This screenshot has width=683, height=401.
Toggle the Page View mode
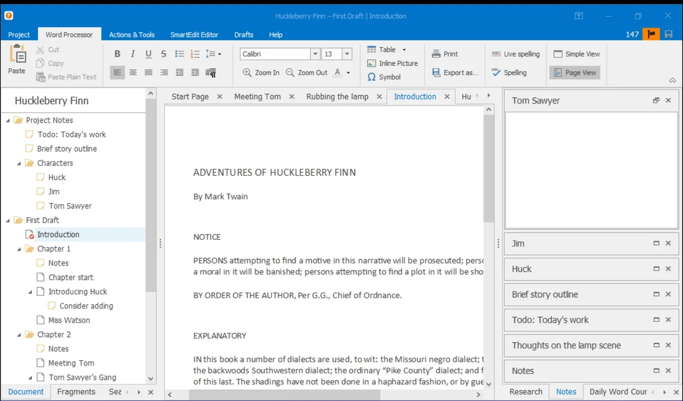(575, 73)
